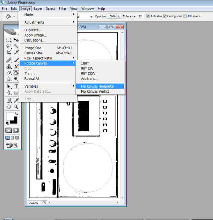Select the Notes tool
Image resolution: width=213 pixels, height=220 pixels.
point(9,100)
